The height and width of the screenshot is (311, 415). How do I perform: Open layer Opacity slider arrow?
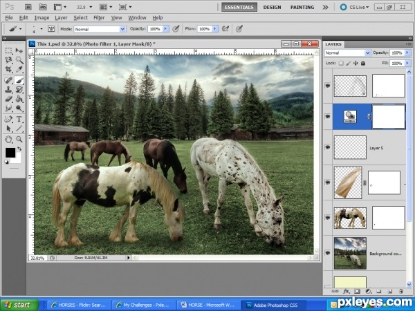pos(407,53)
